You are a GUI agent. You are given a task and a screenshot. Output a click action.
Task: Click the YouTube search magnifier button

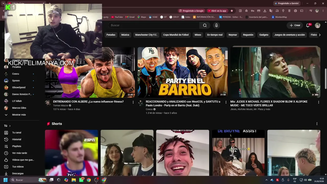(x=205, y=25)
